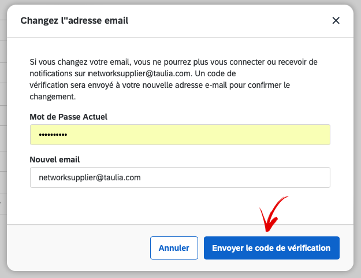This screenshot has height=278, width=361.
Task: Click networksupplier@taulia.com in the warning paragraph
Action: 140,73
